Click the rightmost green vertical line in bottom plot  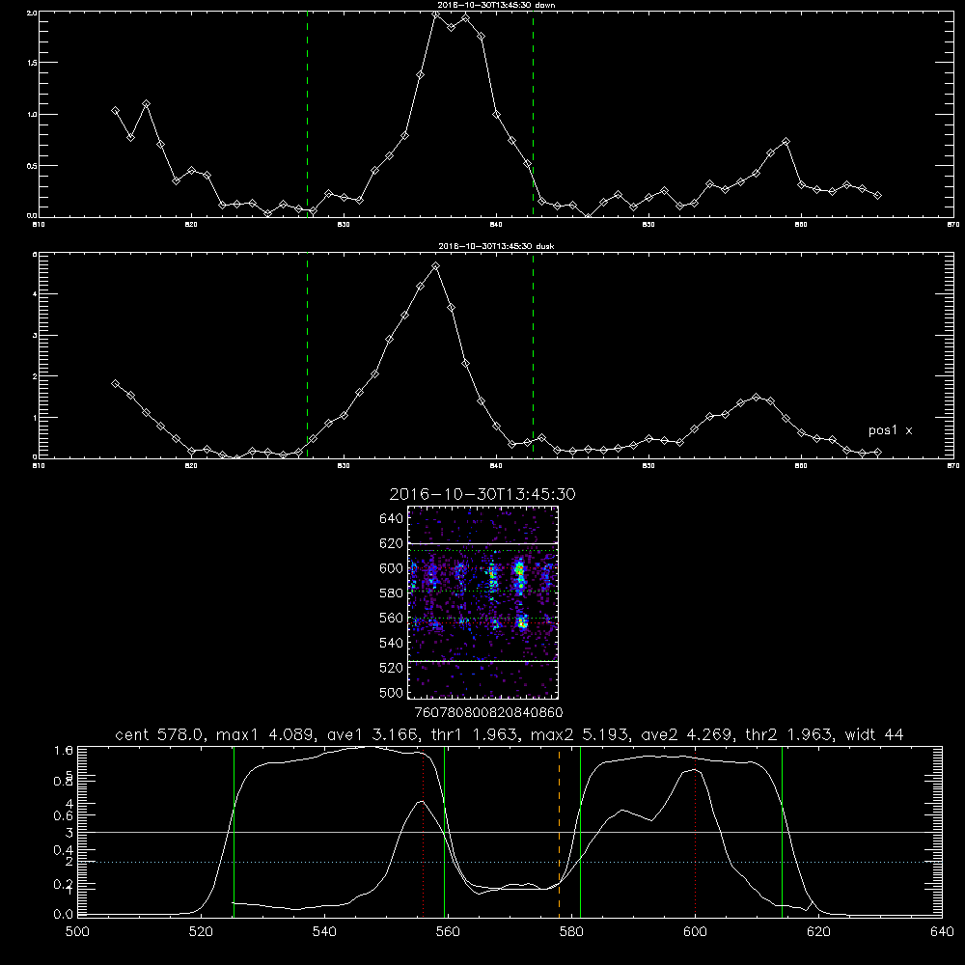[783, 831]
